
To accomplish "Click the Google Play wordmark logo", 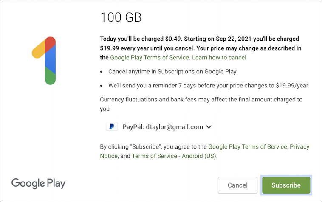I will 38,183.
